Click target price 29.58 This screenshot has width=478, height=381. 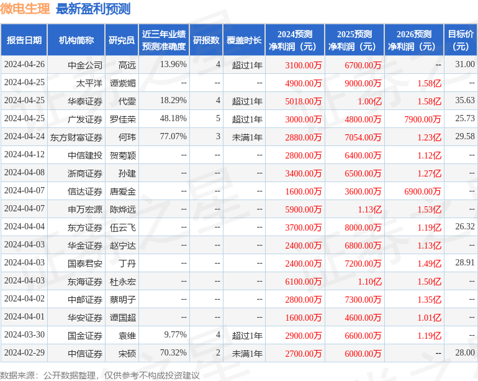tap(465, 137)
